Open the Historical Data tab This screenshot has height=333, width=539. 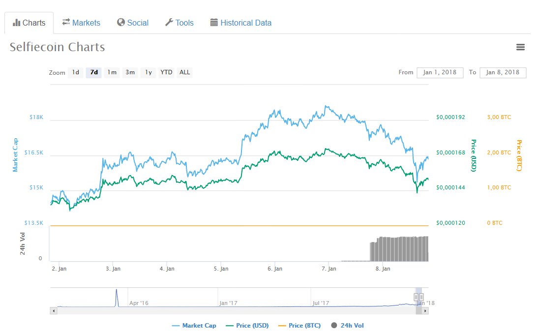(240, 23)
